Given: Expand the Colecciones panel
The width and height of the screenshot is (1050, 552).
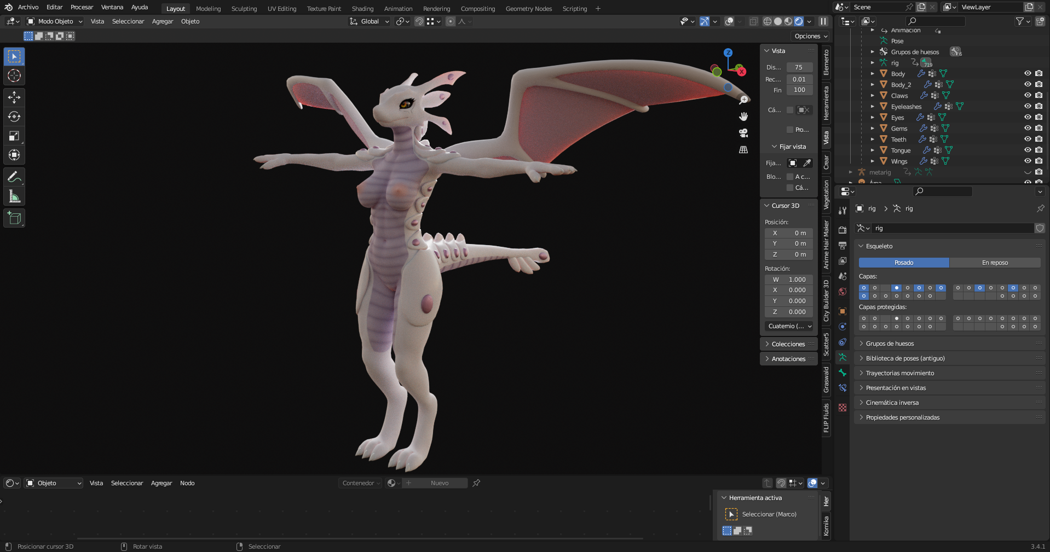Looking at the screenshot, I should (788, 344).
